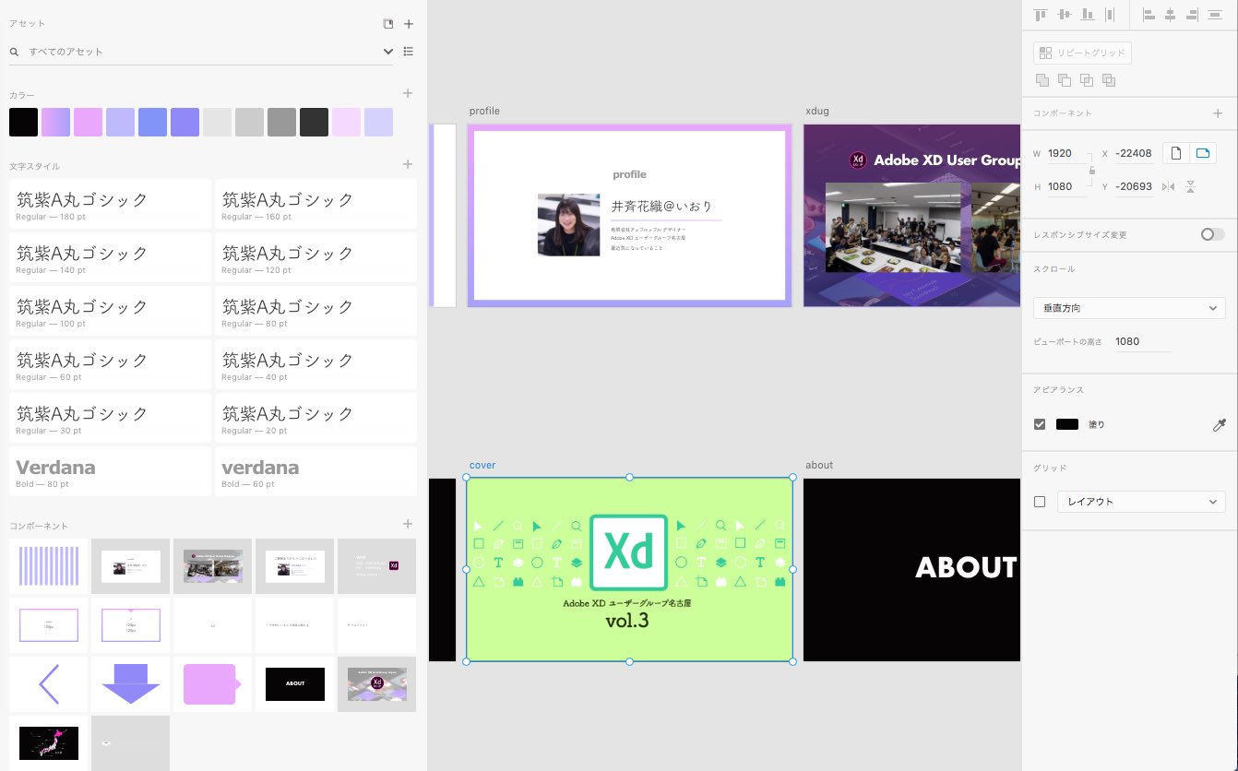Click the all-assets search field
1238x771 pixels.
(200, 52)
